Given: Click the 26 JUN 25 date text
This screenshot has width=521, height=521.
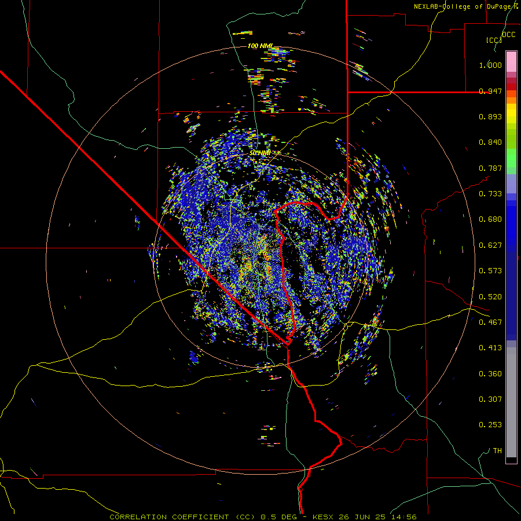Looking at the screenshot, I should 362,517.
